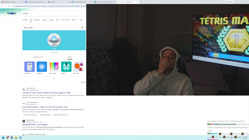Click the Sign-In Advantages chip
This screenshot has height=140, width=249.
46,115
